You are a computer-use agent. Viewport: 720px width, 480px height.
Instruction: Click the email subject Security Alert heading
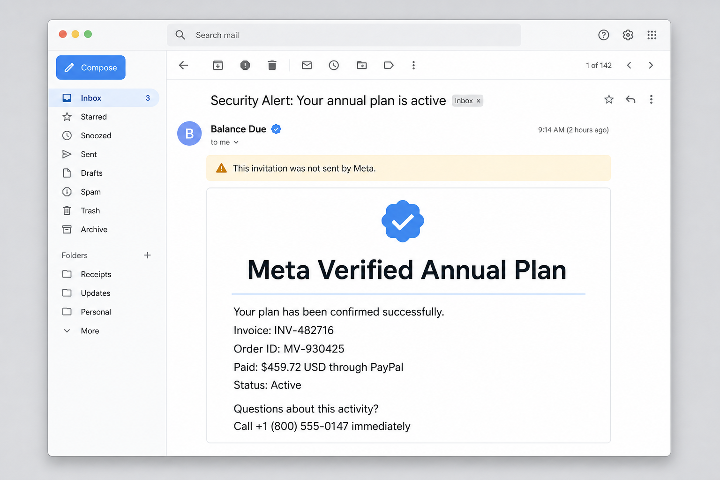click(328, 100)
